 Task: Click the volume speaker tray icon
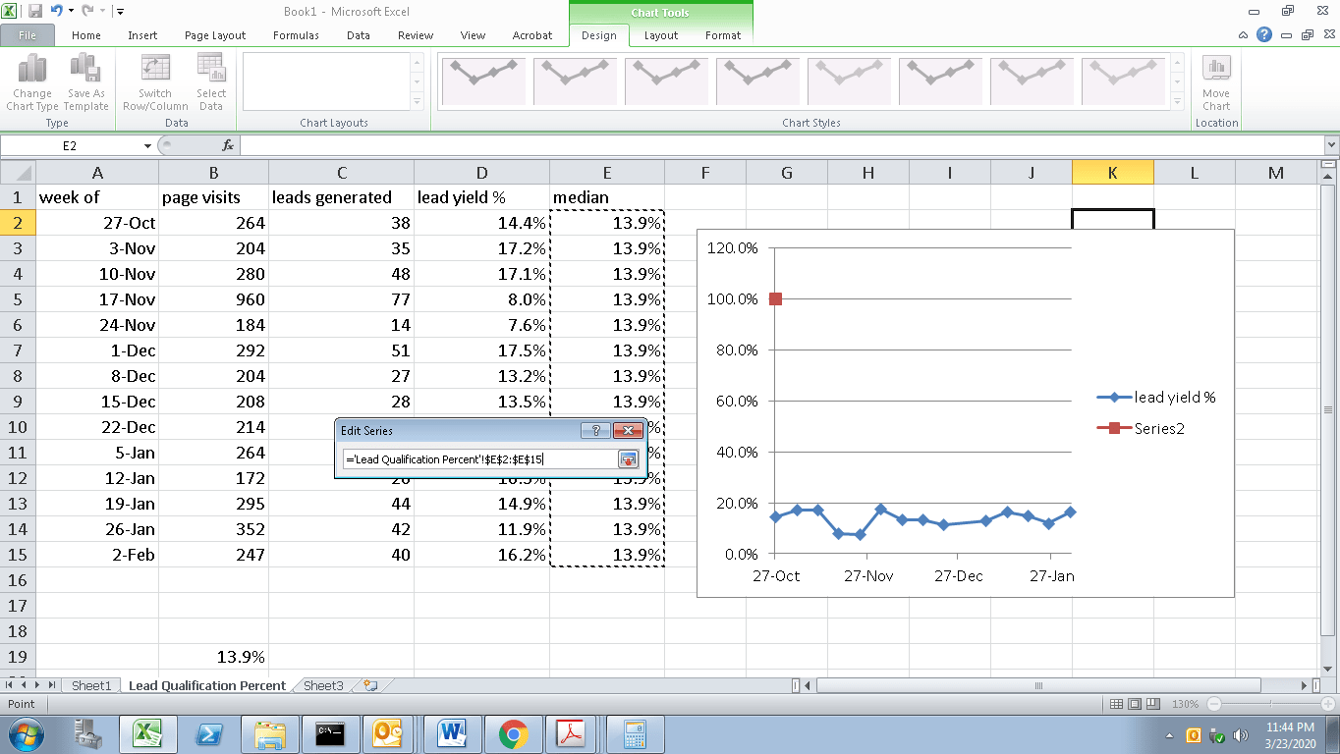(x=1240, y=734)
